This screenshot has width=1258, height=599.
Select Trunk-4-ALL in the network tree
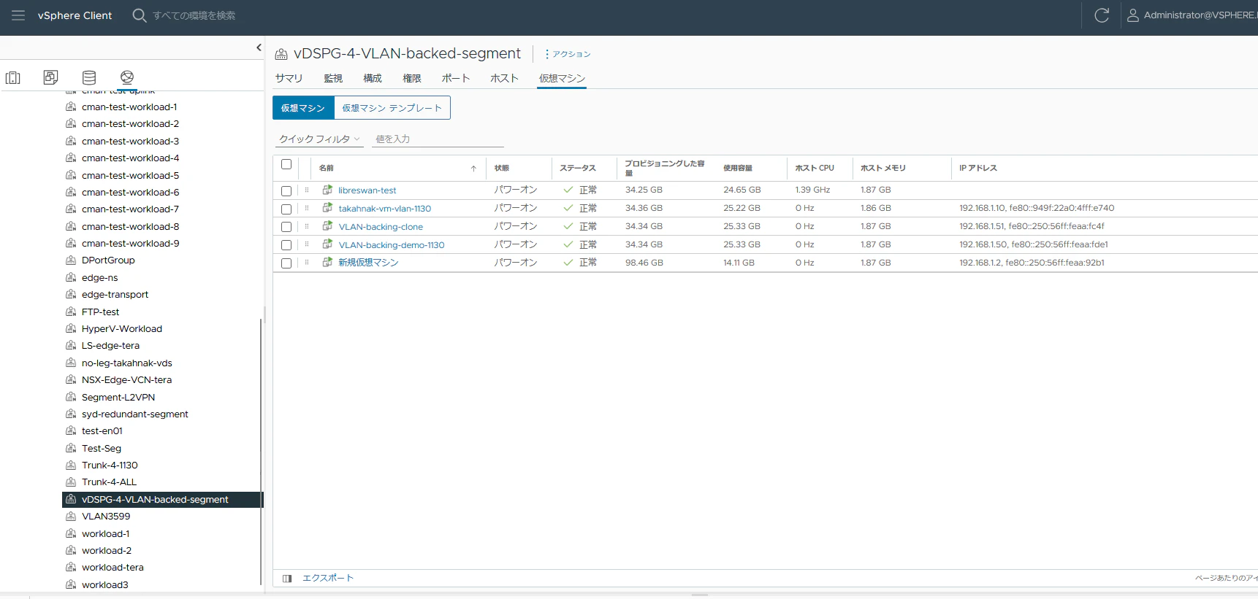(109, 482)
